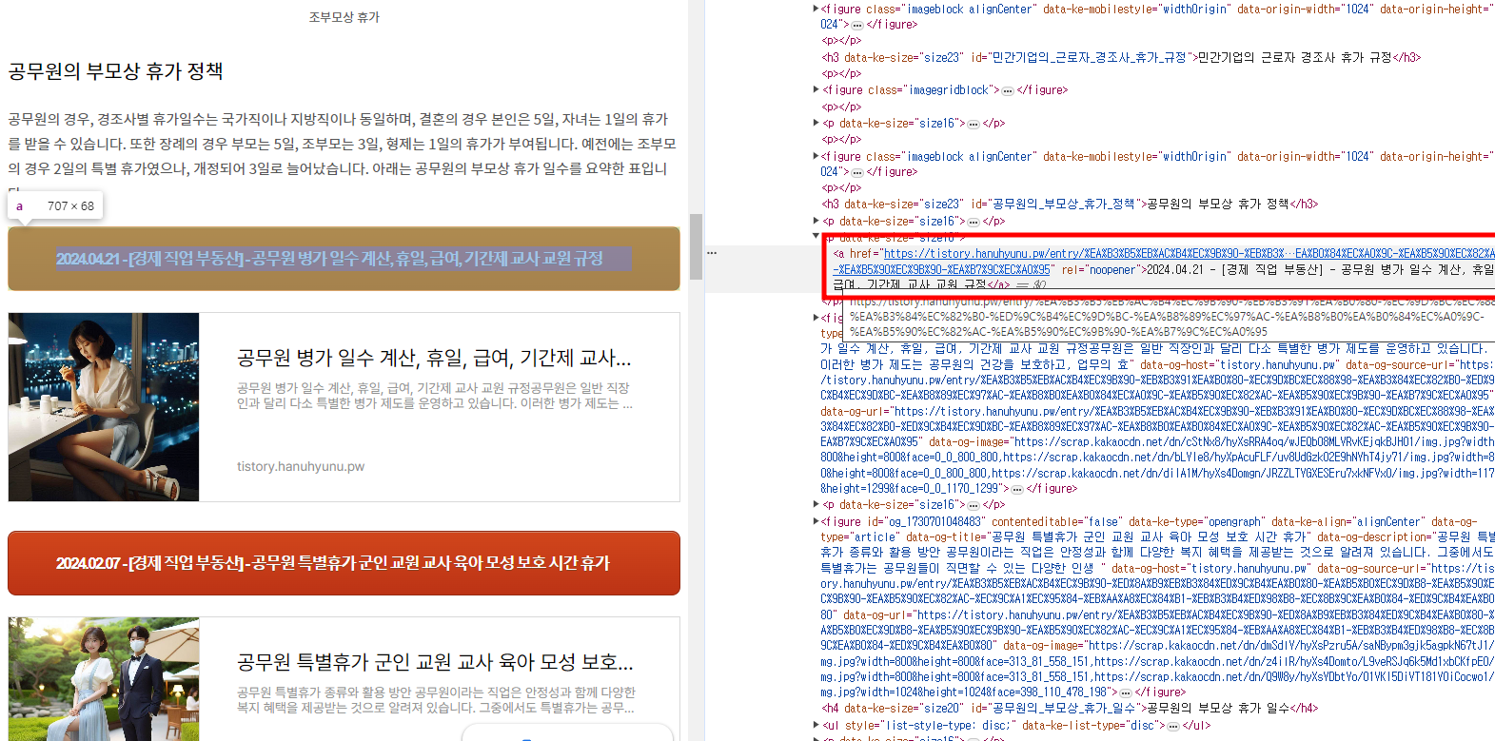Click the page heading 공무원의 부모상 휴가 정책
The image size is (1495, 741).
[x=116, y=71]
